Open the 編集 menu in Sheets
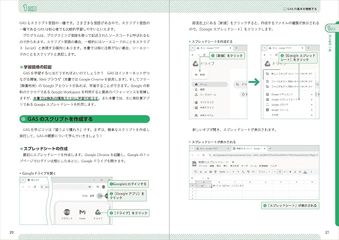The image size is (339, 240). [x=212, y=166]
